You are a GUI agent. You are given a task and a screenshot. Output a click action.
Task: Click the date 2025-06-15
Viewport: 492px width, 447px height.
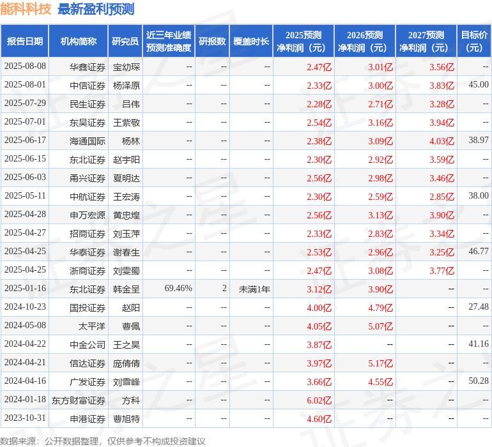pos(25,159)
